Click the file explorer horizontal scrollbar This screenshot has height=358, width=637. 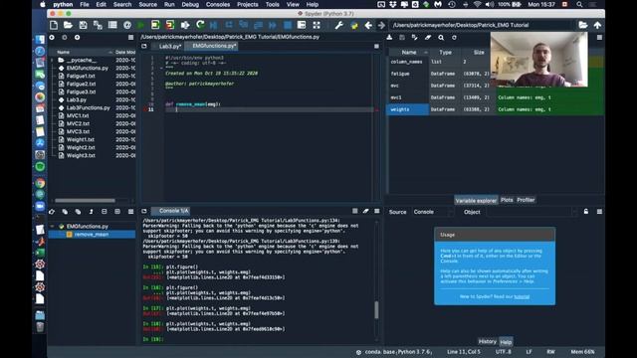tap(85, 201)
